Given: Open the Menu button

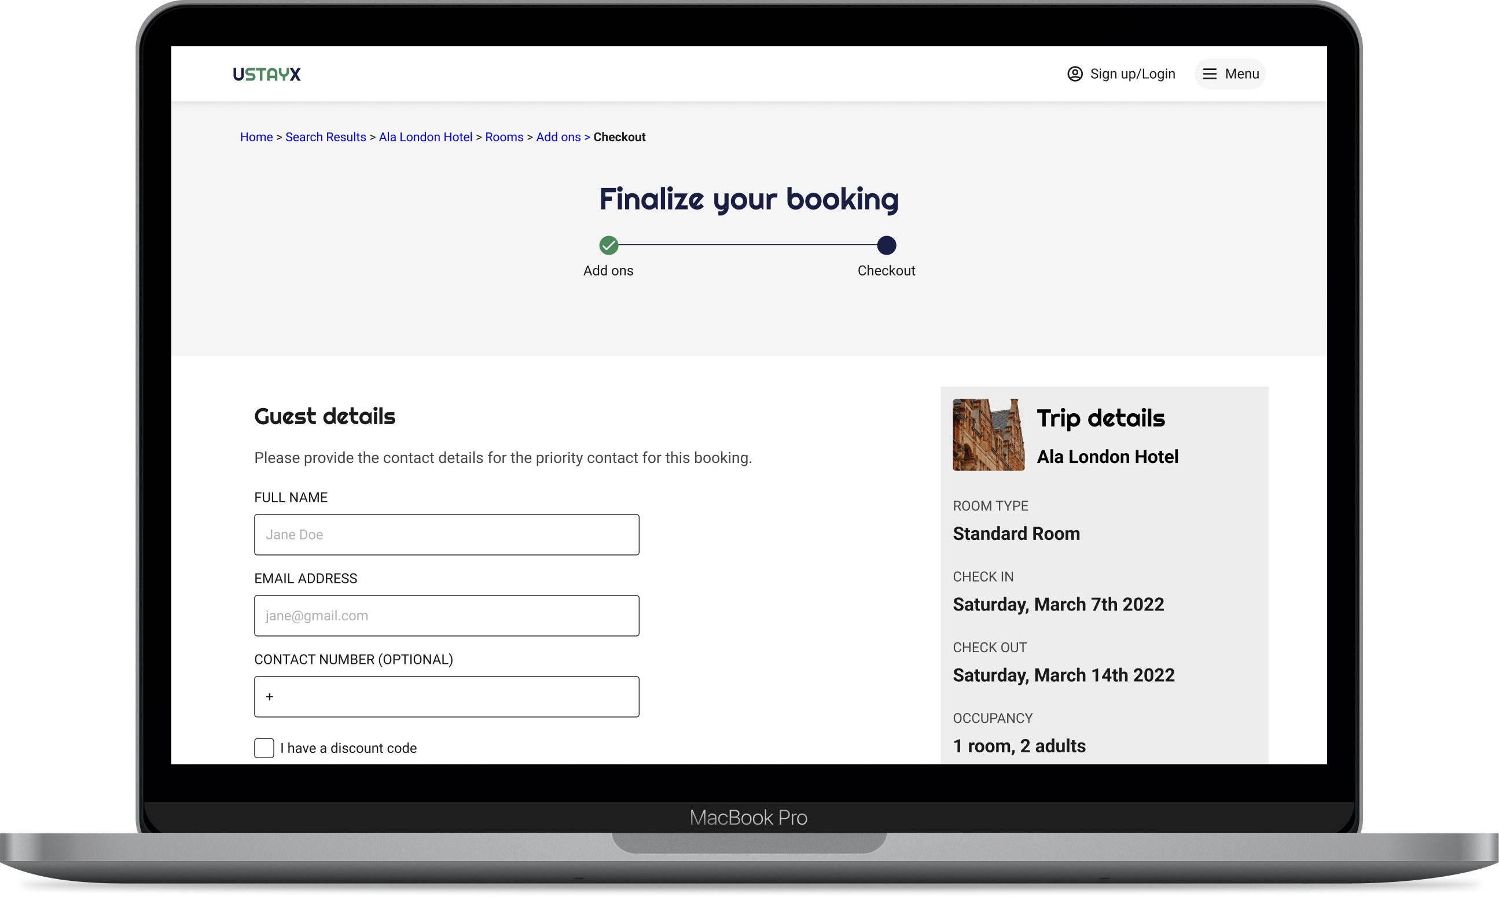Looking at the screenshot, I should pos(1230,73).
